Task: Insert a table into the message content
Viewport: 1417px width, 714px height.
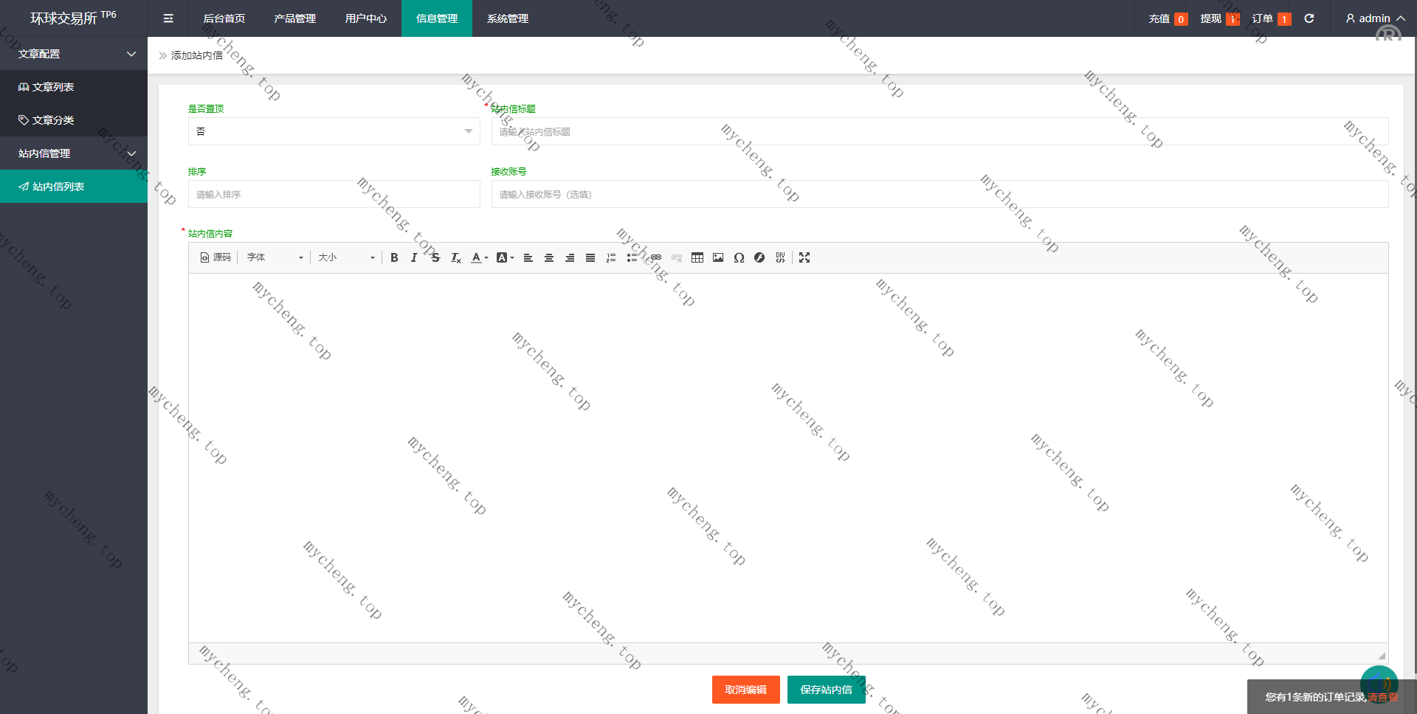Action: click(x=697, y=257)
